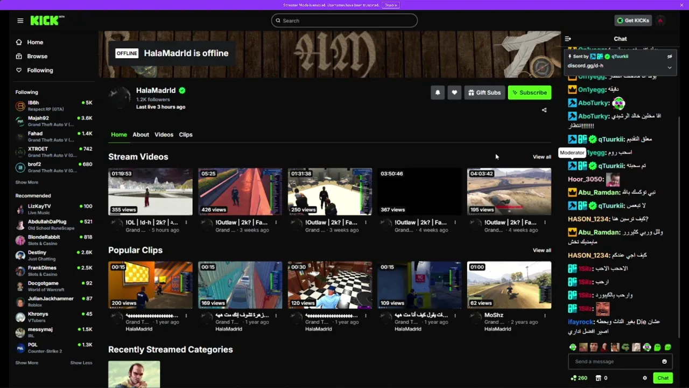Click BlondeRabbit avatar in recommended

tap(20, 240)
